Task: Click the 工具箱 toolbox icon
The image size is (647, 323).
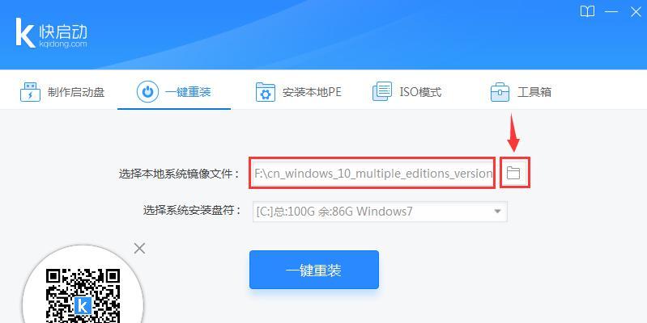Action: pos(500,92)
